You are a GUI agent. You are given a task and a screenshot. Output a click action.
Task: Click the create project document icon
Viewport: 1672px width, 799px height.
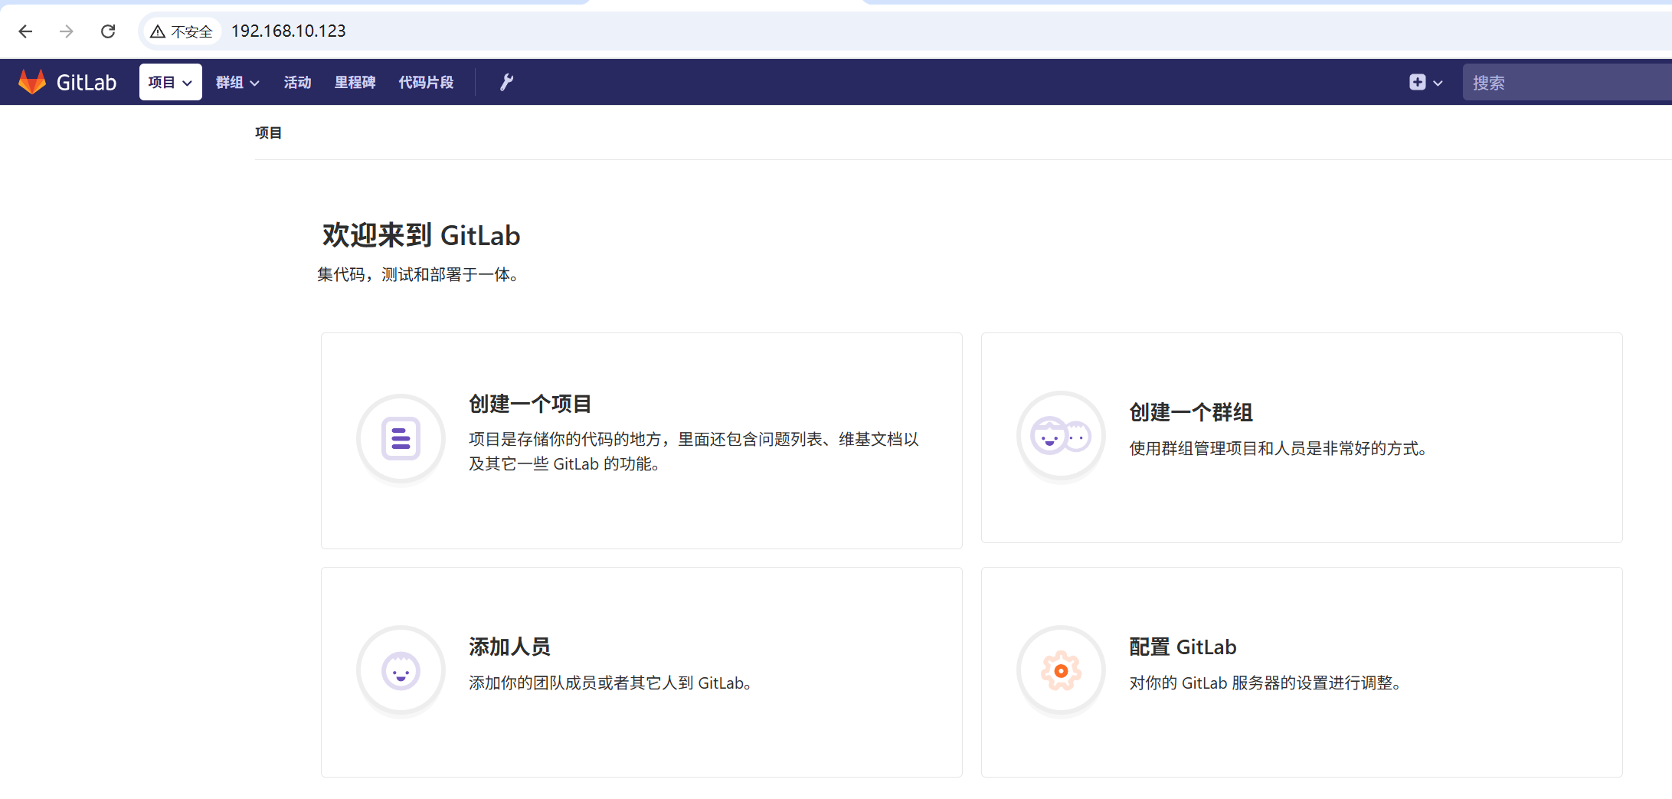pyautogui.click(x=401, y=439)
